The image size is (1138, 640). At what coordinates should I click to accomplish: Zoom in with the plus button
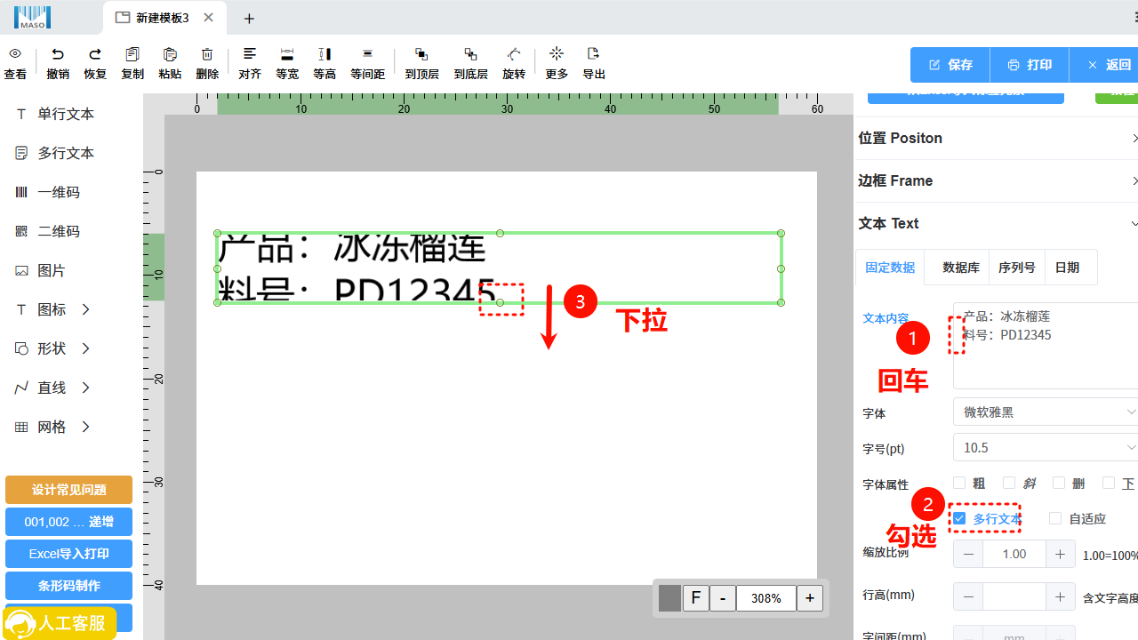[x=809, y=598]
